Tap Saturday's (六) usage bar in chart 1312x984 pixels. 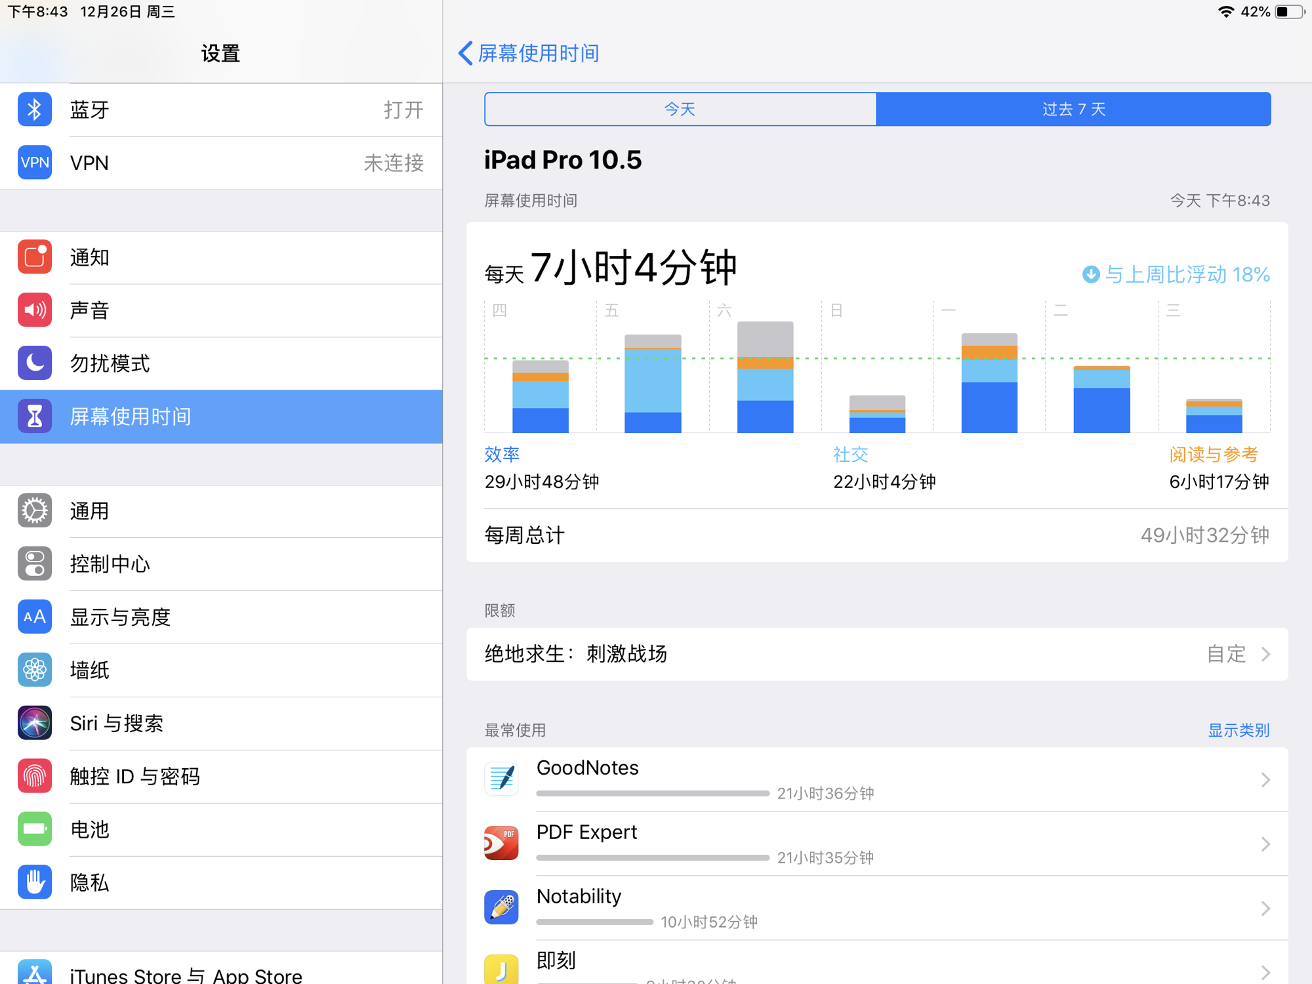pos(765,377)
